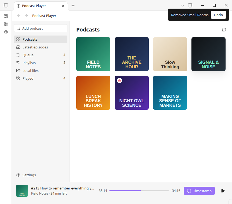Seek within the playback progress bar
This screenshot has height=204, width=232.
(x=139, y=191)
